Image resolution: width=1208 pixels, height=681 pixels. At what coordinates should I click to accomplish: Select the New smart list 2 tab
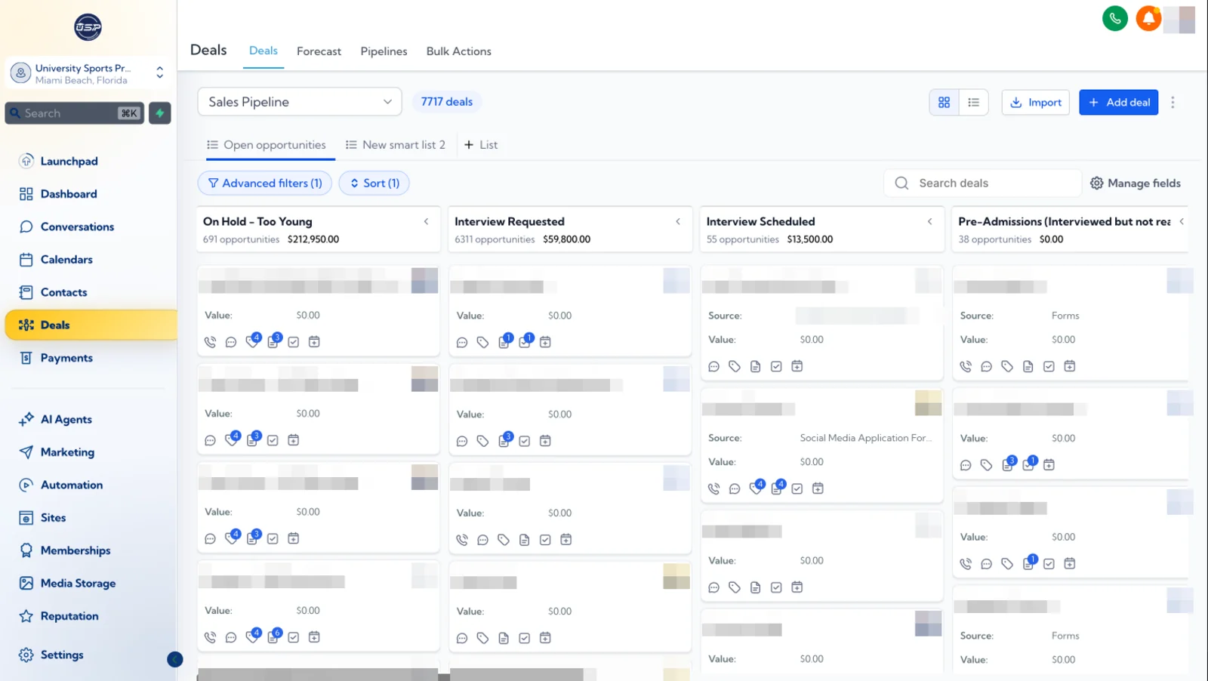point(396,145)
